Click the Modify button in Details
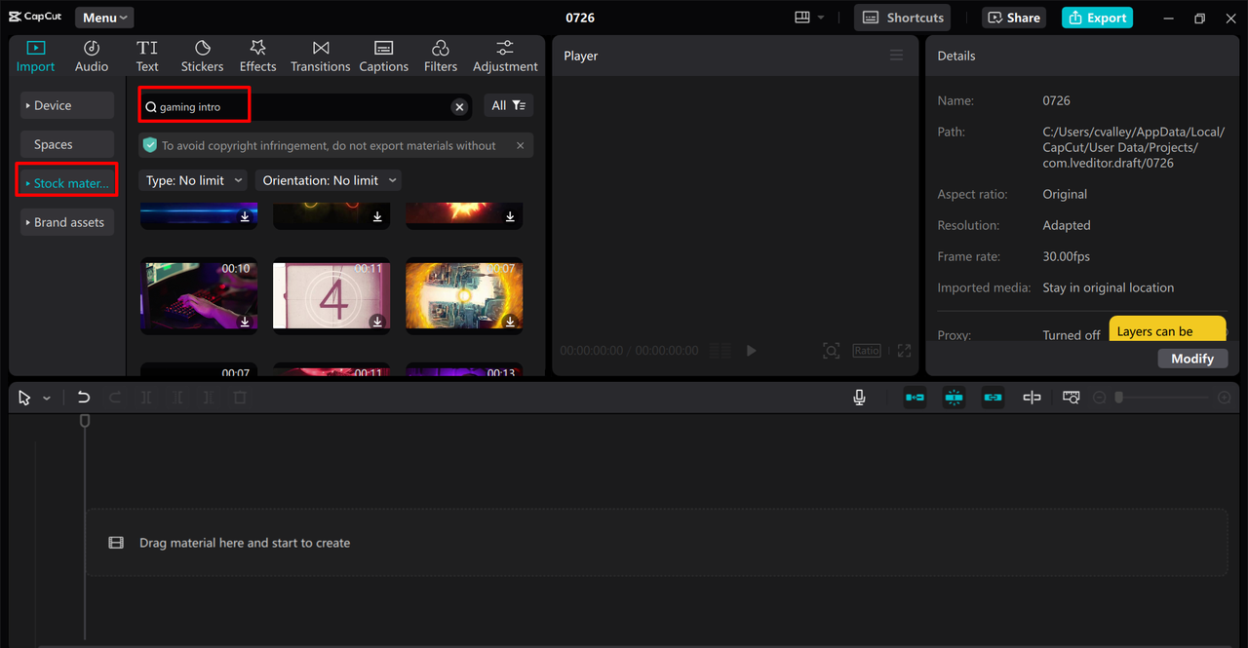Viewport: 1248px width, 648px height. tap(1192, 359)
